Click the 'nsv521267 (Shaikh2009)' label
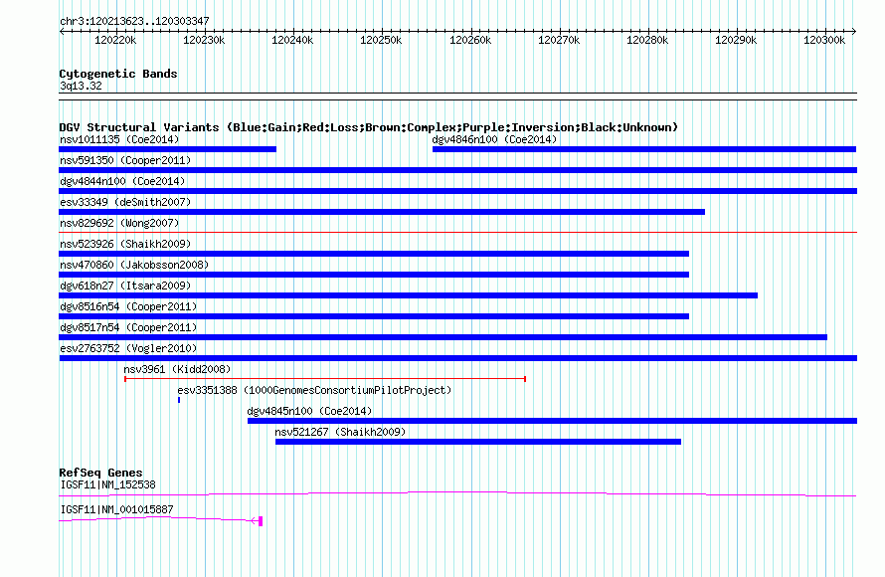The image size is (885, 577). [340, 432]
